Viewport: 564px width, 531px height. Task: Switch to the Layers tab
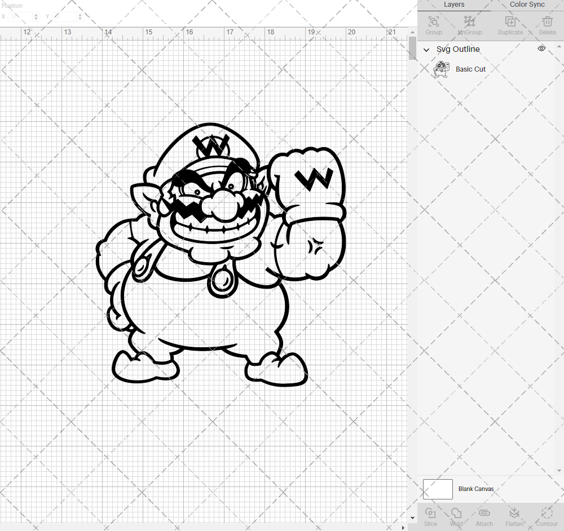tap(454, 5)
